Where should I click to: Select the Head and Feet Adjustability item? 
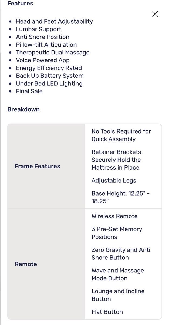click(x=54, y=21)
